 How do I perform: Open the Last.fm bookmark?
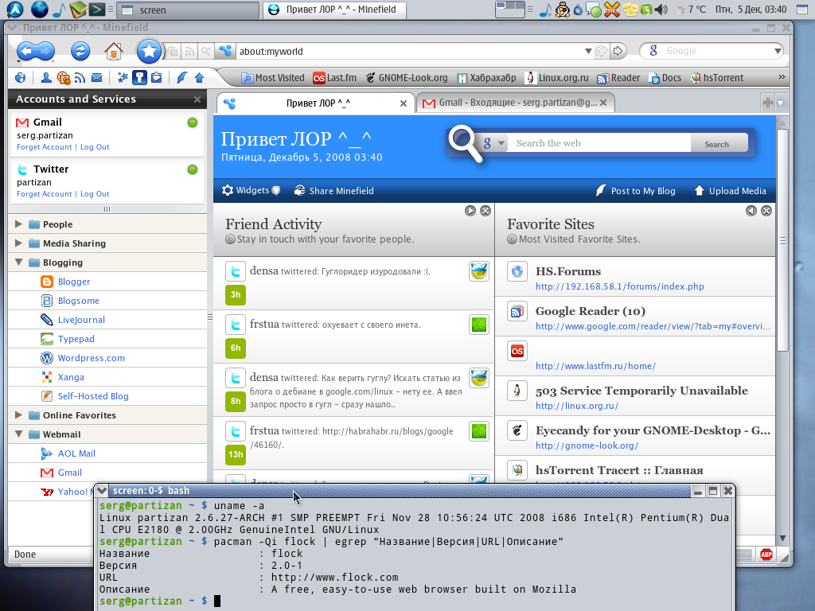335,78
